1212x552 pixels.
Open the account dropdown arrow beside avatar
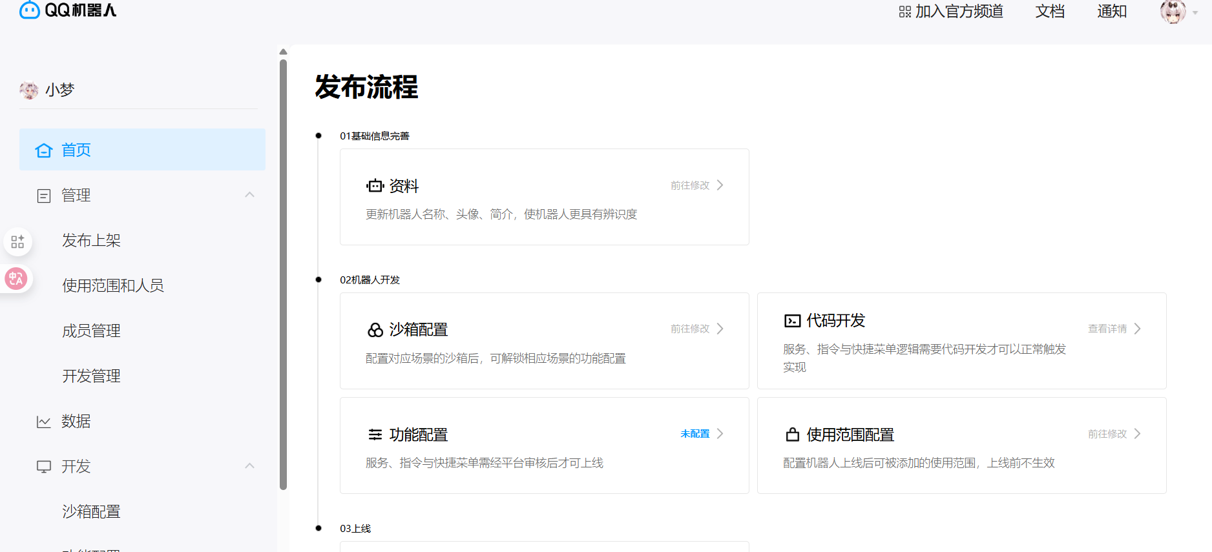click(1195, 13)
